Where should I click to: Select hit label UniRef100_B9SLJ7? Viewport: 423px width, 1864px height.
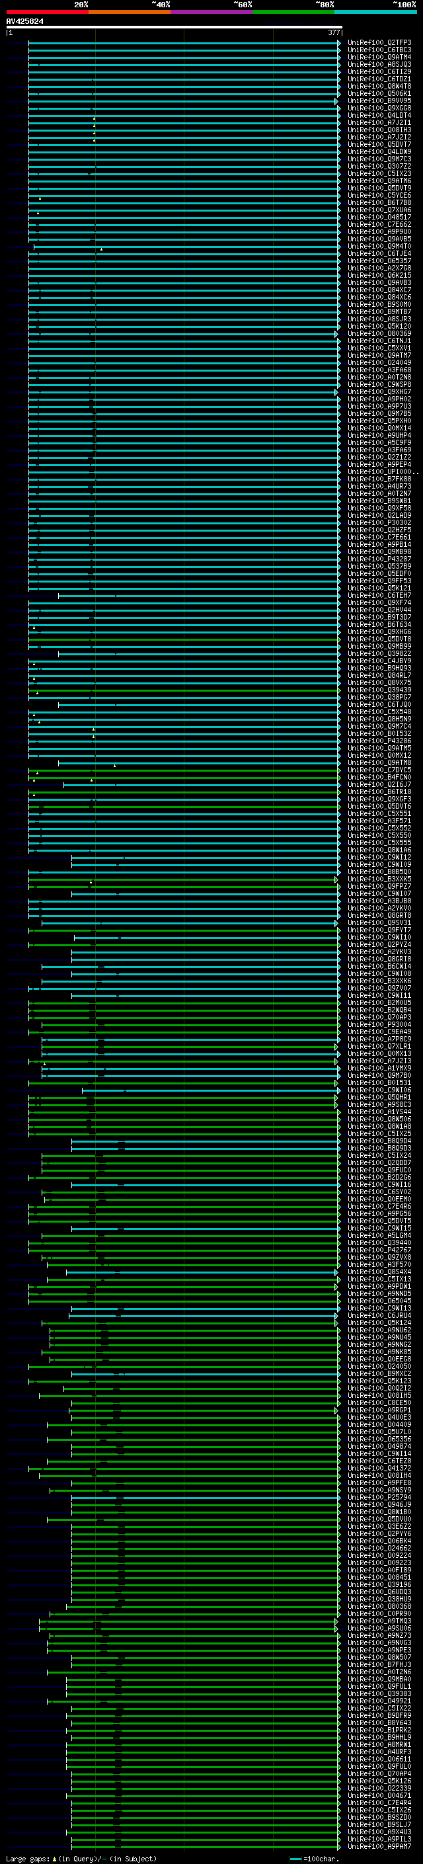[379, 1824]
